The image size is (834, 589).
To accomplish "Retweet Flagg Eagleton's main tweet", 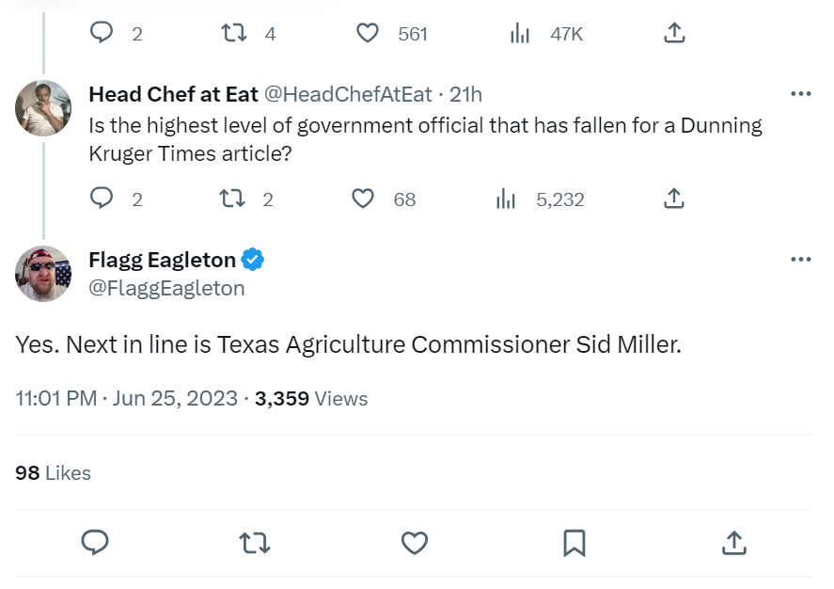I will click(x=254, y=543).
